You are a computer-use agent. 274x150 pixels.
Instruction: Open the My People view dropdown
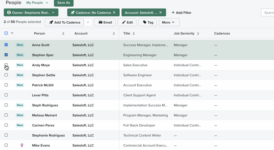pos(37,3)
